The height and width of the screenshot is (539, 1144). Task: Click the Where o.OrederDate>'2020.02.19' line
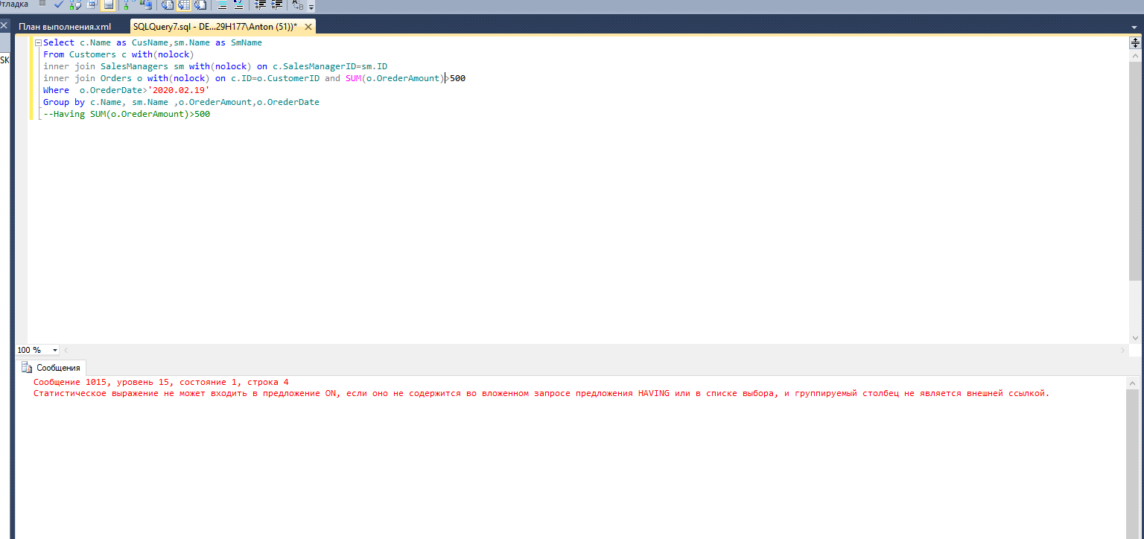127,90
